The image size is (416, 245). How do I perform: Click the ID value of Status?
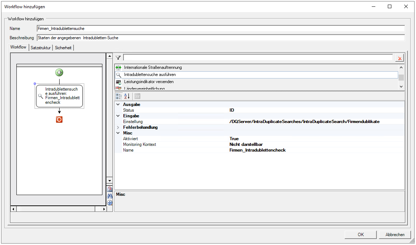click(232, 110)
